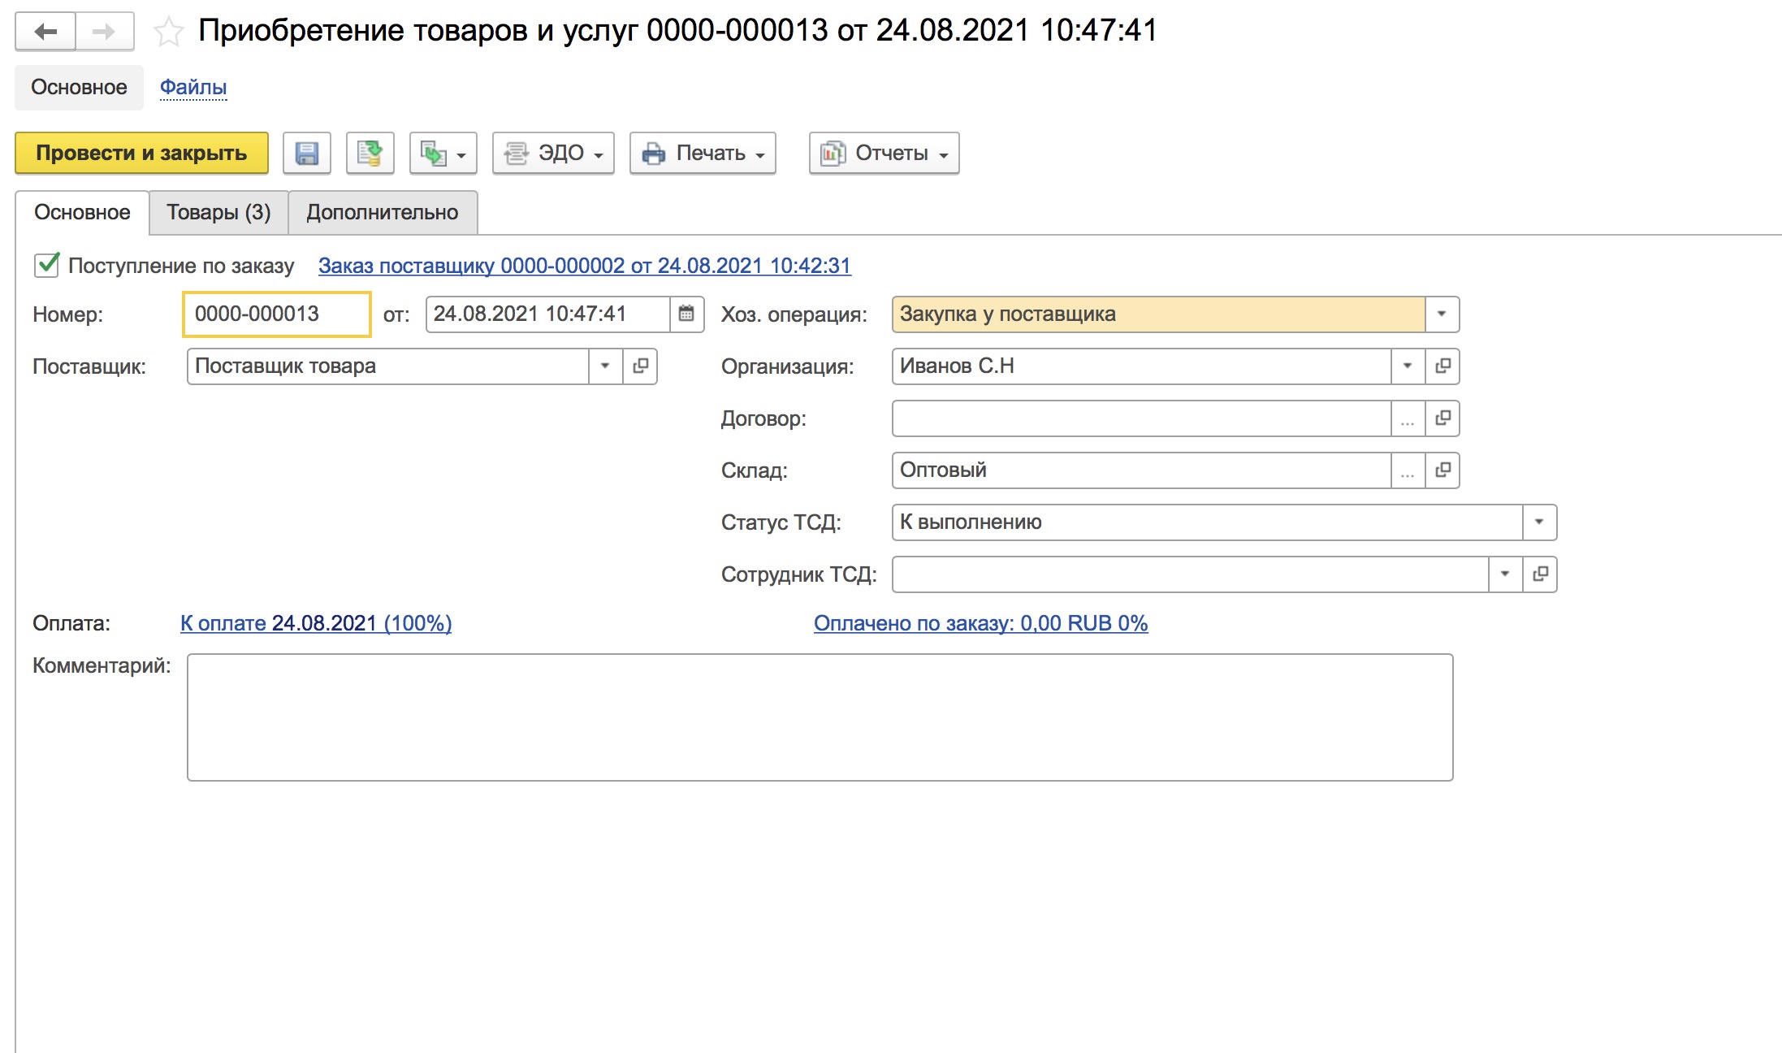The image size is (1782, 1053).
Task: Open Организация record with open icon
Action: pyautogui.click(x=1442, y=366)
